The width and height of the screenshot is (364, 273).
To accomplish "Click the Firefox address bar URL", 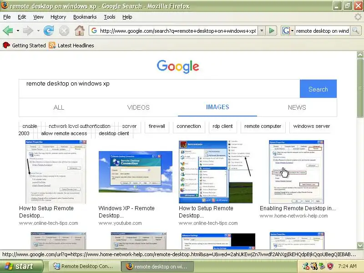I will coord(178,30).
